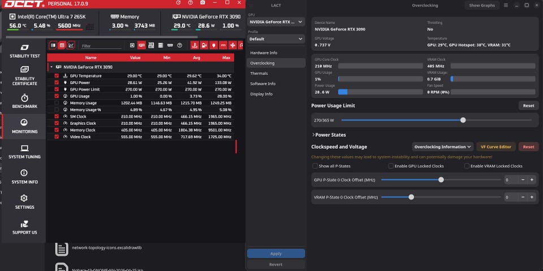Filter sensors by CPU device icon
The width and height of the screenshot is (543, 271).
pos(132,45)
